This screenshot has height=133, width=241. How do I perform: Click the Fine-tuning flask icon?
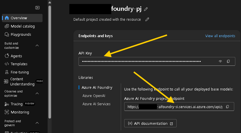coord(7,72)
